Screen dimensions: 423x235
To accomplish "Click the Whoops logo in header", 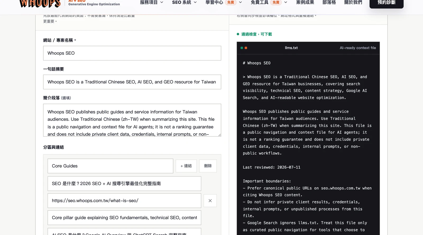I will tap(40, 3).
